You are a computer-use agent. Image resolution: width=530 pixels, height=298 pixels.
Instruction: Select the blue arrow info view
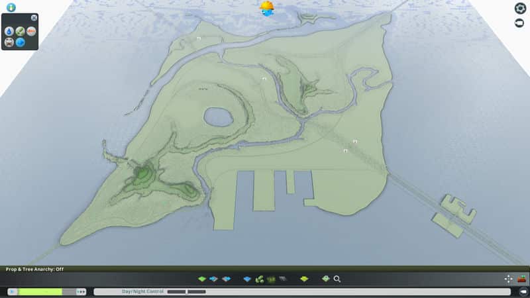click(20, 42)
